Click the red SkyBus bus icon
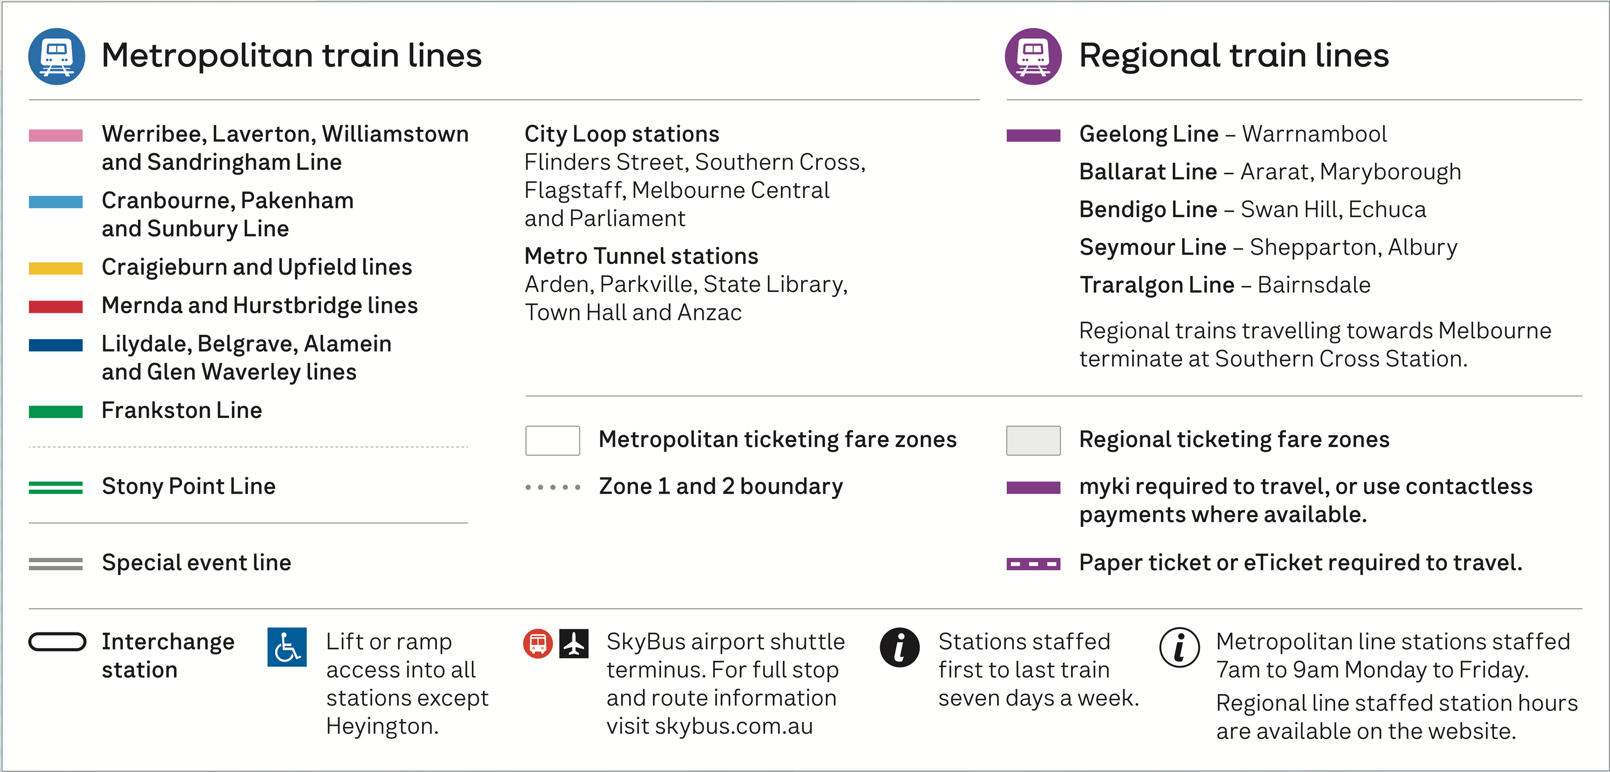The height and width of the screenshot is (772, 1610). tap(538, 644)
